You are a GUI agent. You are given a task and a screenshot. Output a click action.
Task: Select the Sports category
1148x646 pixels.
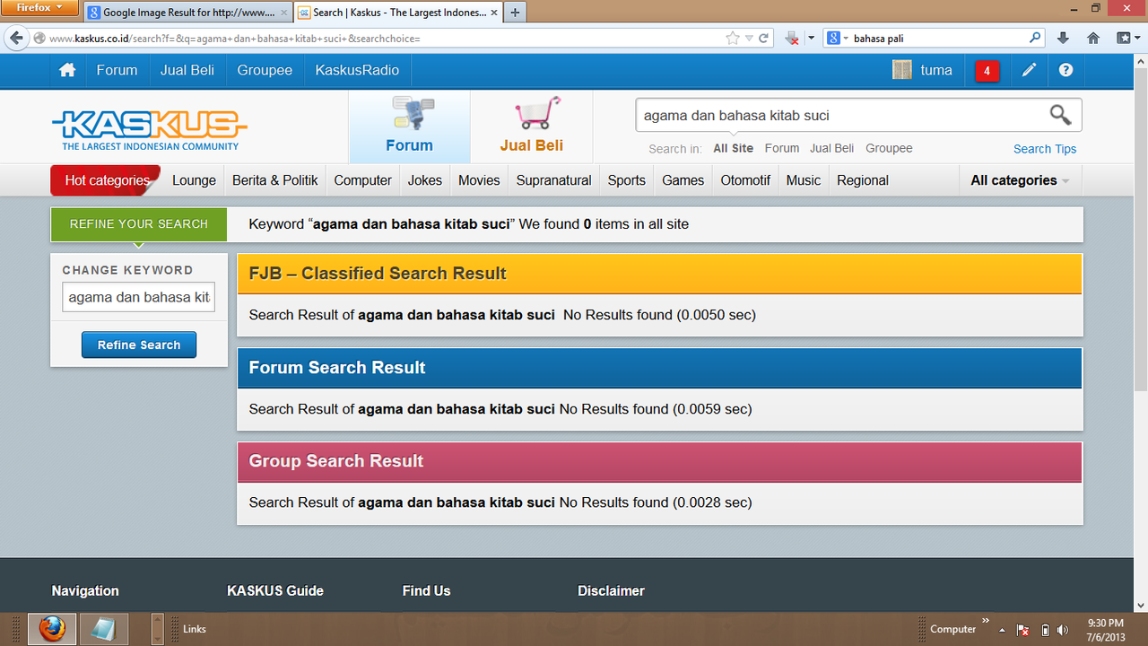tap(627, 180)
